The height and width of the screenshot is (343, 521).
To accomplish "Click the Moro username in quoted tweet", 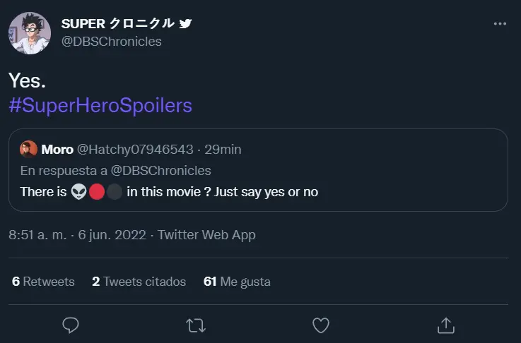I will [x=57, y=150].
